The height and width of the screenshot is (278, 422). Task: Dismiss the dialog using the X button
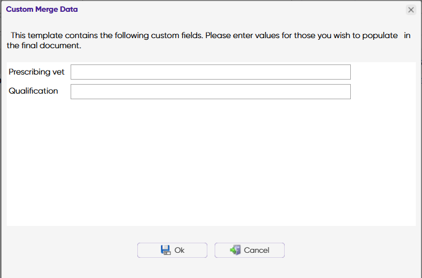click(x=411, y=10)
